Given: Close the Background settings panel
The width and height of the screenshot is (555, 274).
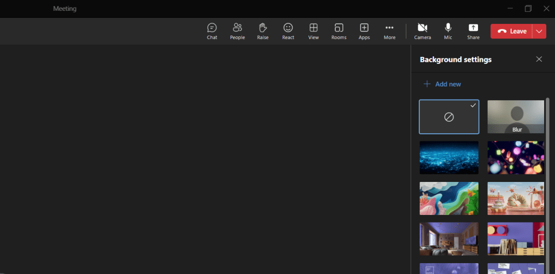Looking at the screenshot, I should point(539,59).
